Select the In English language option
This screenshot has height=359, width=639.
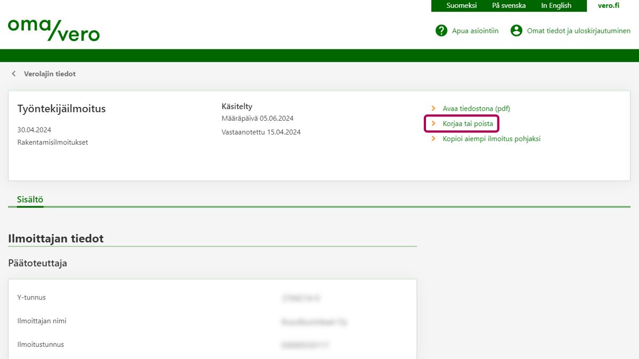(556, 6)
